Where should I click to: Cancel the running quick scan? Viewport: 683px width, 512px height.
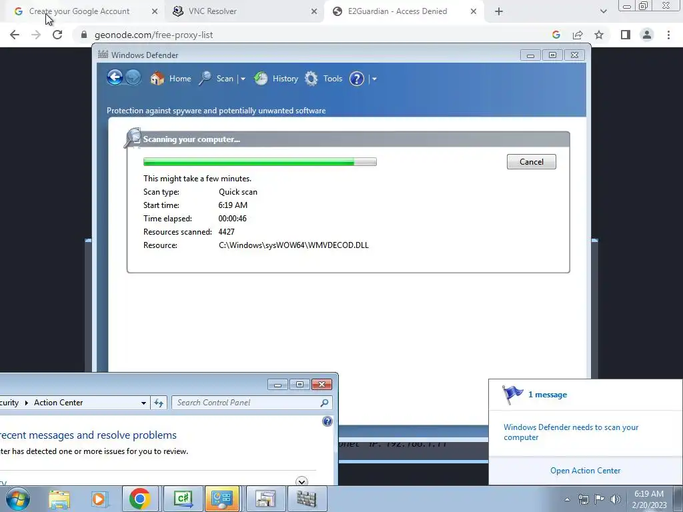532,162
